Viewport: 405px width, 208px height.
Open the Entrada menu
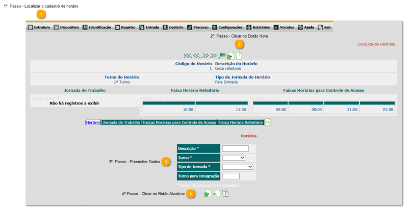click(149, 27)
